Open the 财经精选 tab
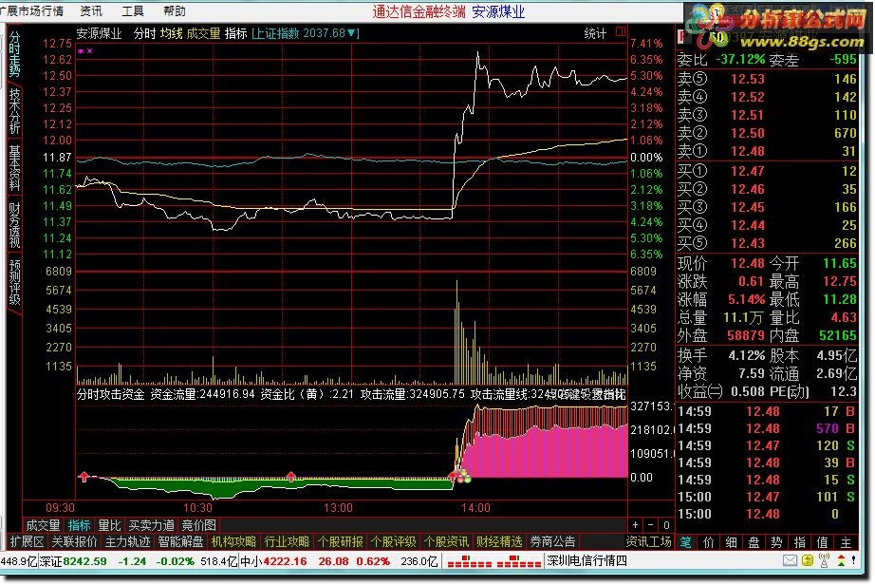 pos(499,541)
